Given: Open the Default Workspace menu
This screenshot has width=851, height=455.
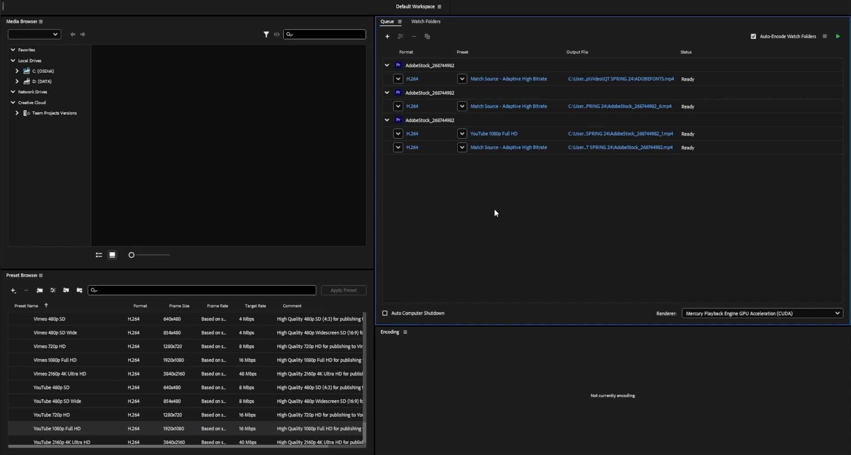Looking at the screenshot, I should coord(439,7).
